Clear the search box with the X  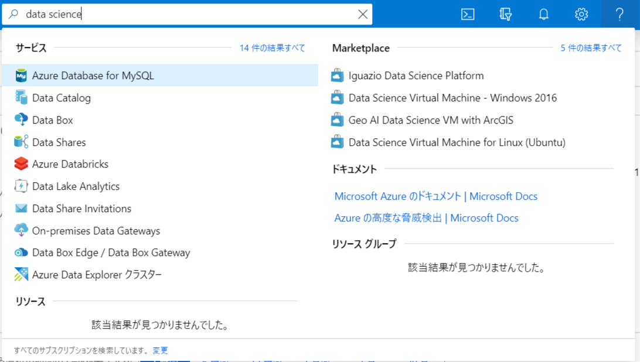[x=363, y=15]
